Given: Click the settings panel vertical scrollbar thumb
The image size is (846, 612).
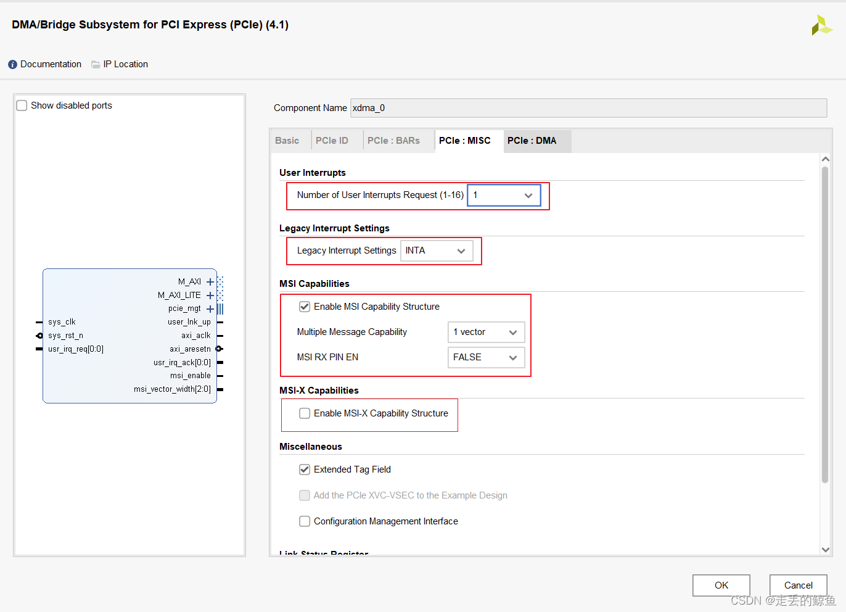Looking at the screenshot, I should pyautogui.click(x=825, y=325).
